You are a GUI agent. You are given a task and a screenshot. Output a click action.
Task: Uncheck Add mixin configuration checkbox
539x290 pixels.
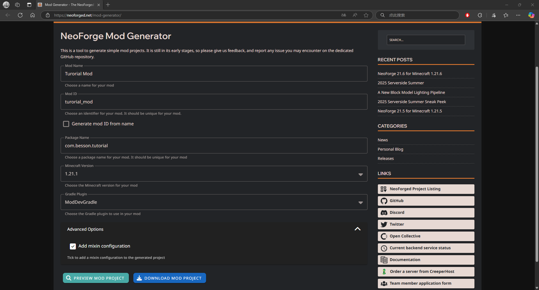73,246
